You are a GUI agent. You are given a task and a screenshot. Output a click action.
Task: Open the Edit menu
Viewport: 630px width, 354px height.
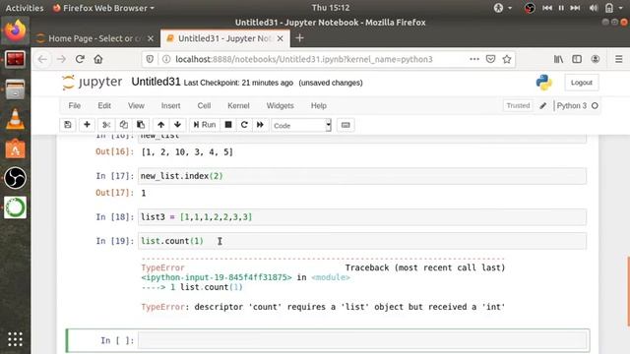104,105
